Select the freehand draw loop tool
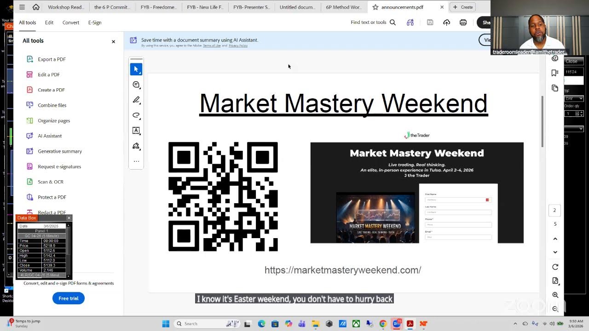This screenshot has width=589, height=331. click(136, 115)
